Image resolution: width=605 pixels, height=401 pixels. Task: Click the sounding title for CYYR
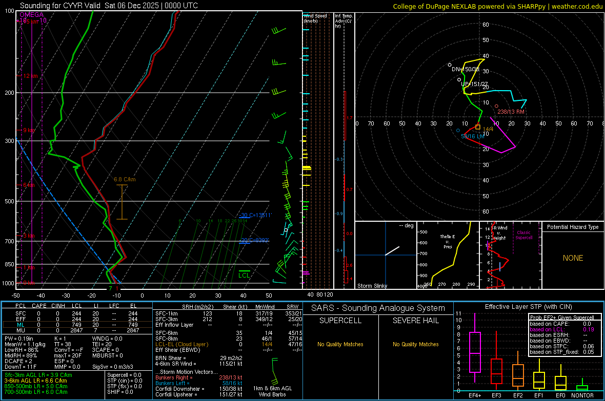[109, 6]
